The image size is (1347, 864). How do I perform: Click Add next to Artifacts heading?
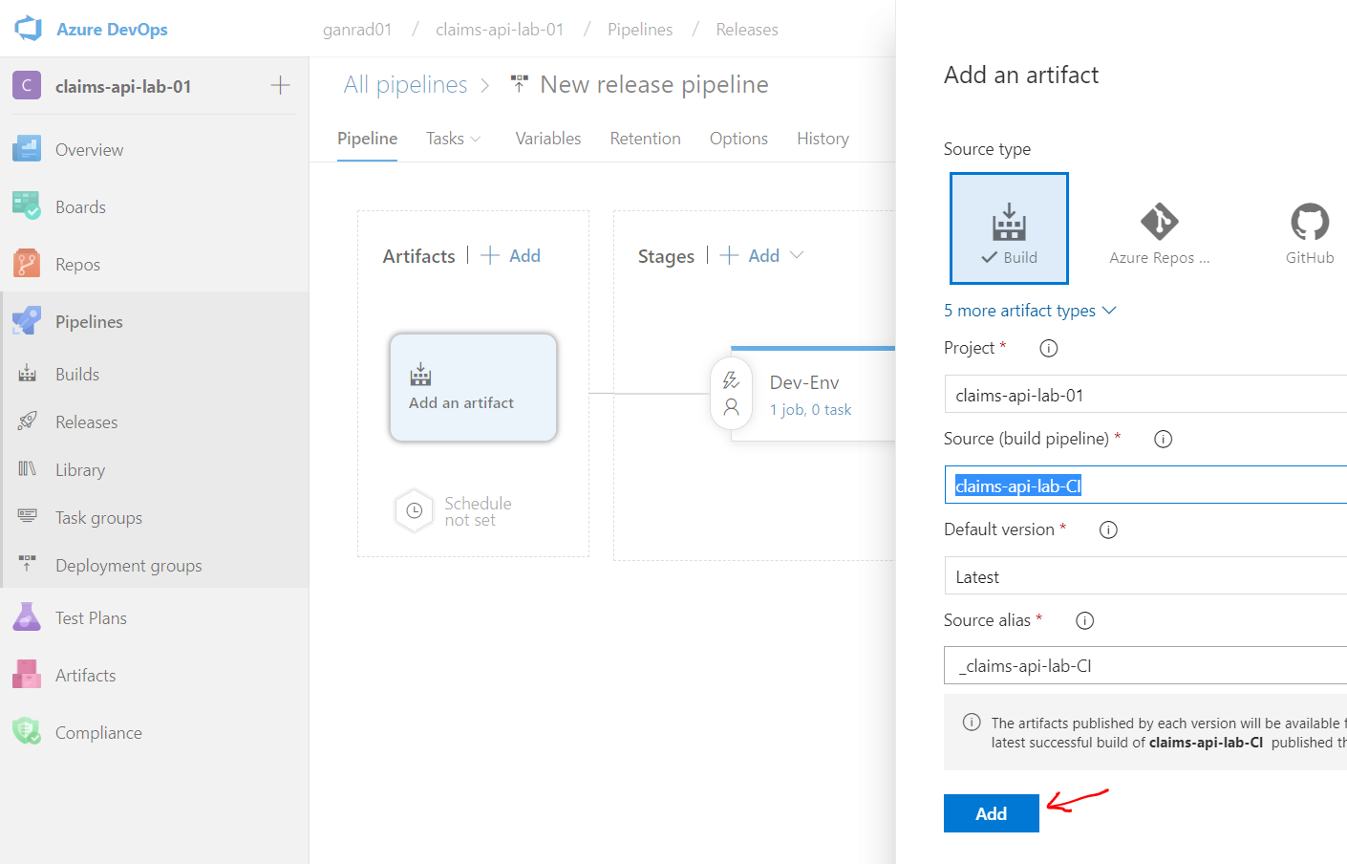(x=511, y=255)
